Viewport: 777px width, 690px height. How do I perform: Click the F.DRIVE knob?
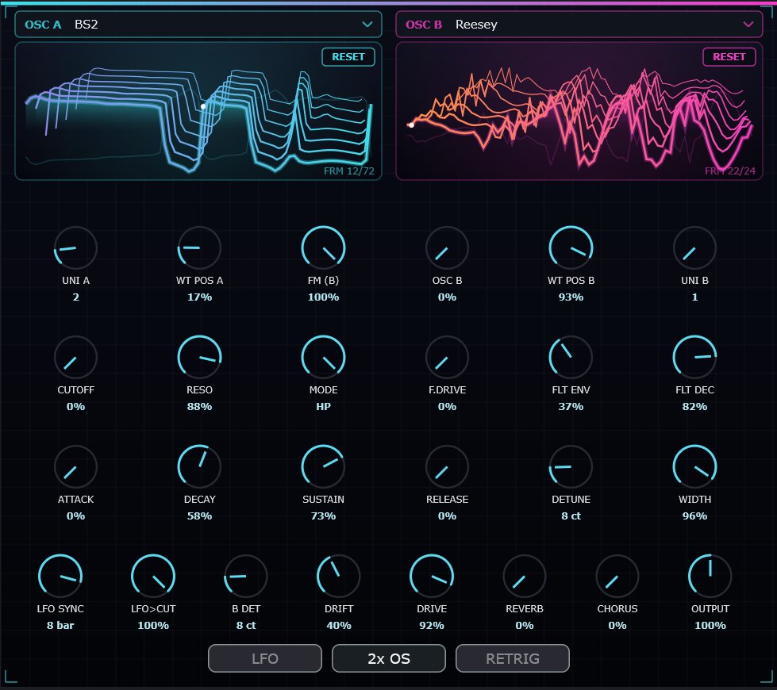(448, 358)
